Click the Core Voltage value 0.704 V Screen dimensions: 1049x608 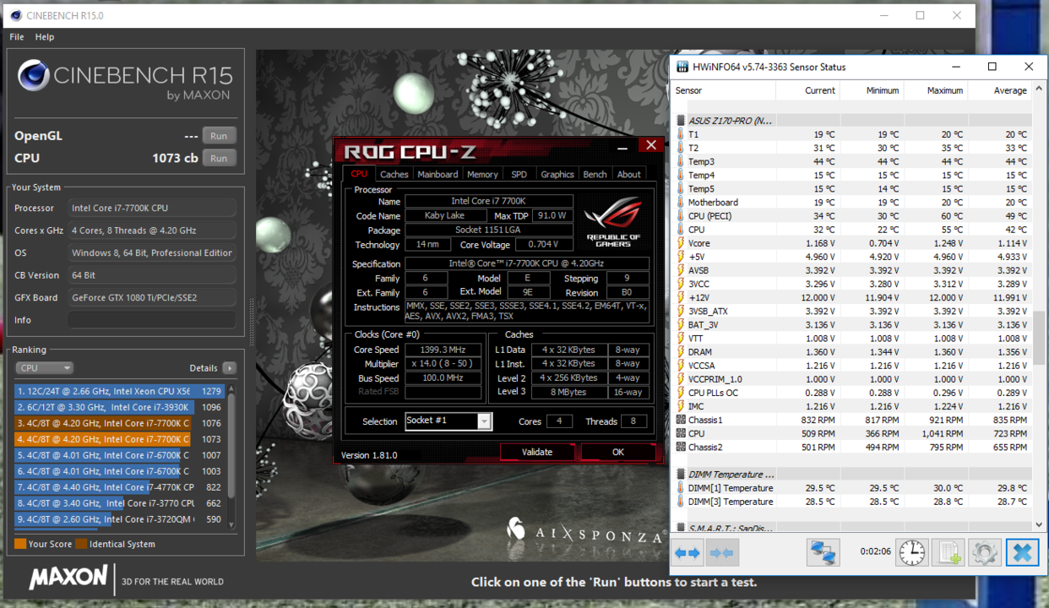543,245
